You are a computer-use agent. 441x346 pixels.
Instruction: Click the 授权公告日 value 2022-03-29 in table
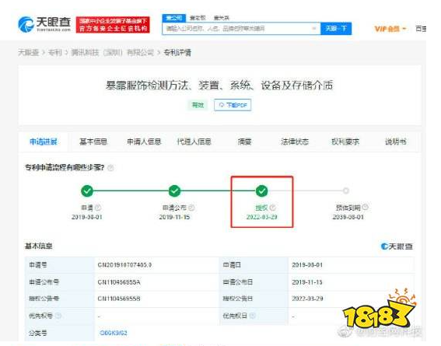point(307,299)
